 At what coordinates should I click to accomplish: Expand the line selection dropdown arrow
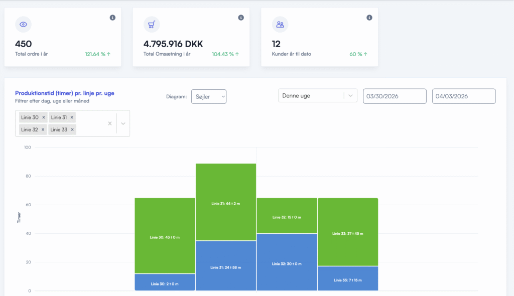[123, 123]
